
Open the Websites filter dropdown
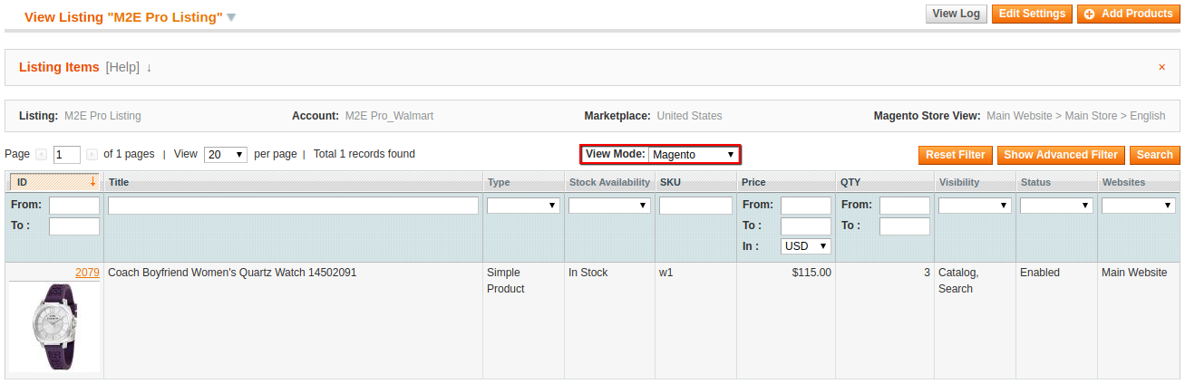coord(1139,206)
